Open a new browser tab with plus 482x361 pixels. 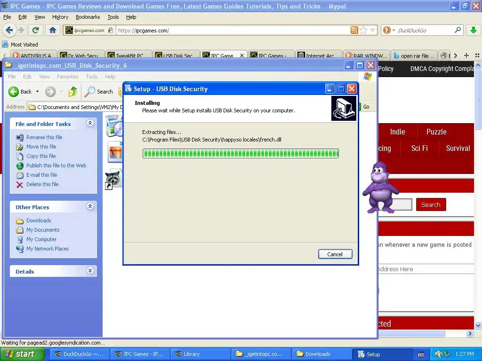[x=466, y=55]
